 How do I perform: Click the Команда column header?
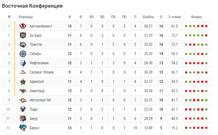click(26, 17)
